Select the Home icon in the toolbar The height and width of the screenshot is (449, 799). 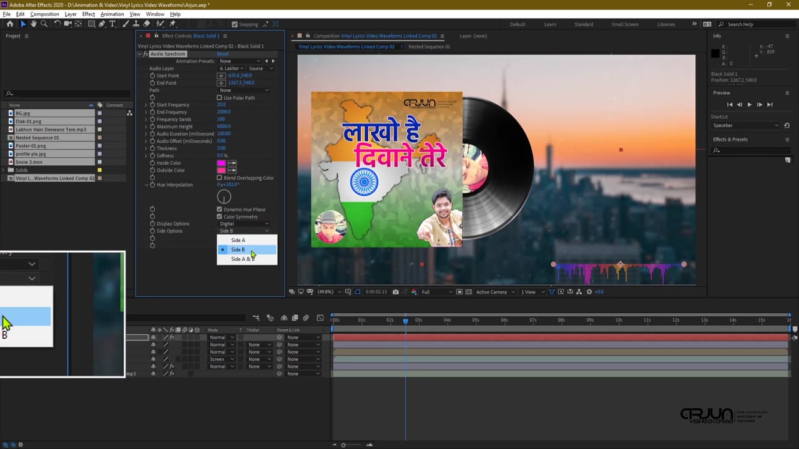tap(9, 24)
